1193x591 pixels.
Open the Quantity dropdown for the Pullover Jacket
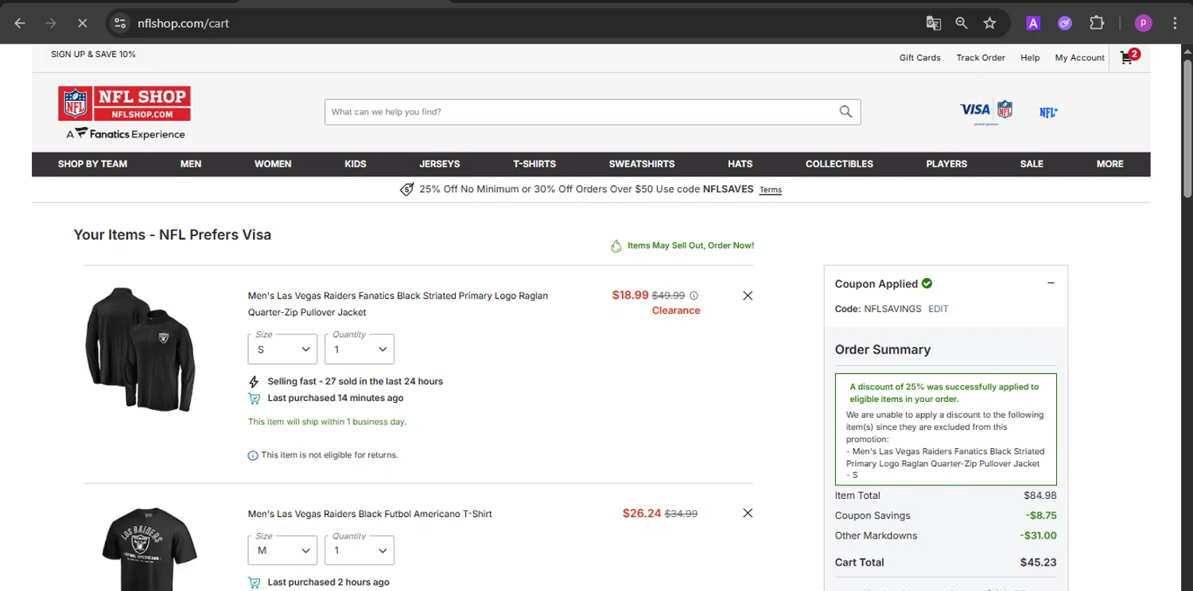[359, 350]
